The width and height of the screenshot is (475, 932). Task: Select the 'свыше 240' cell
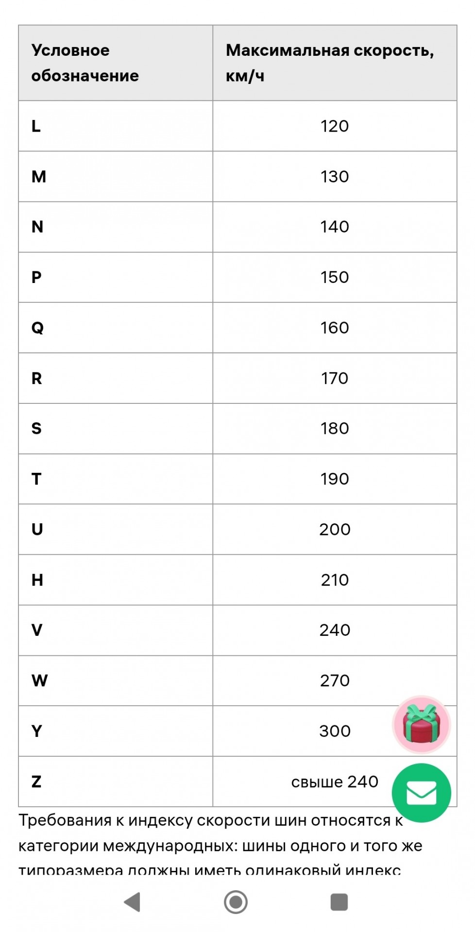(x=335, y=782)
